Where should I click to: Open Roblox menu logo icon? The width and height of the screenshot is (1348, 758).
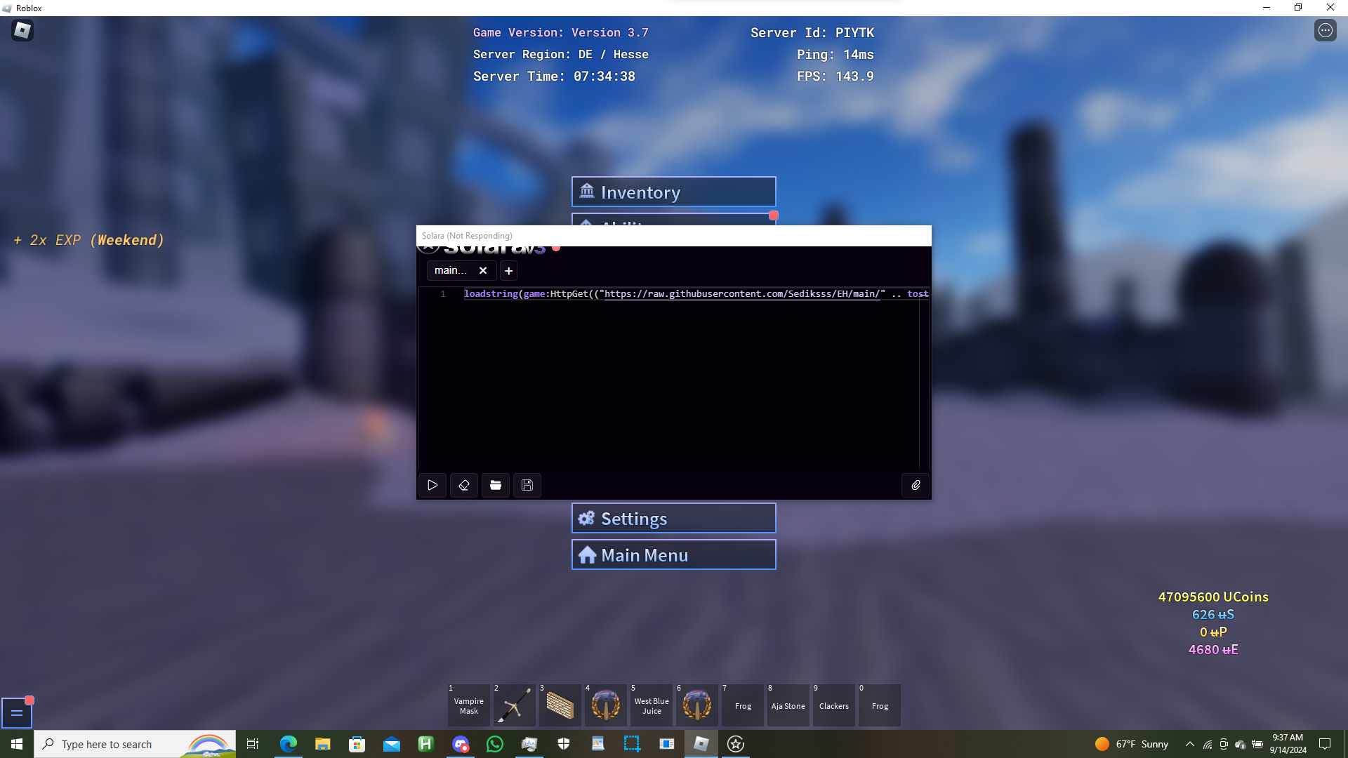22,30
